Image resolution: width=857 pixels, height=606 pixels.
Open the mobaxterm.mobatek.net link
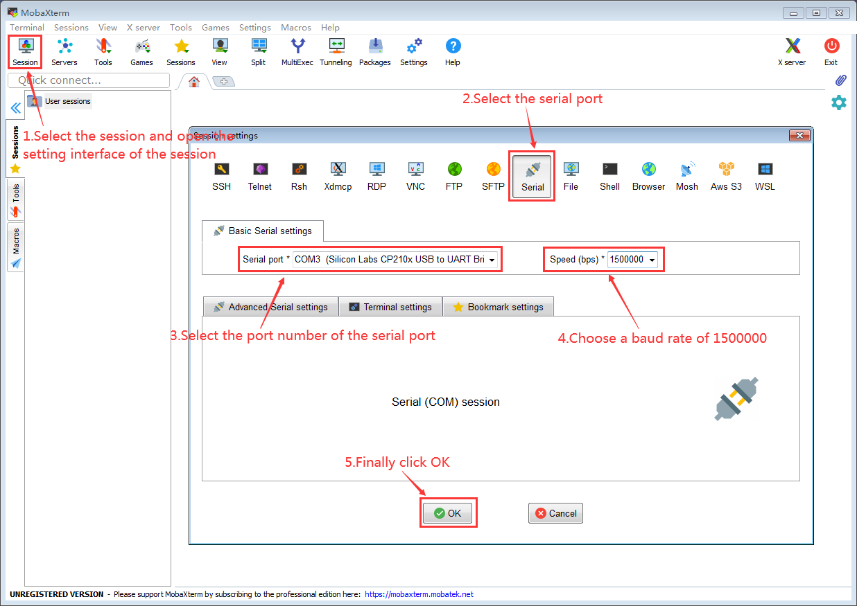419,594
